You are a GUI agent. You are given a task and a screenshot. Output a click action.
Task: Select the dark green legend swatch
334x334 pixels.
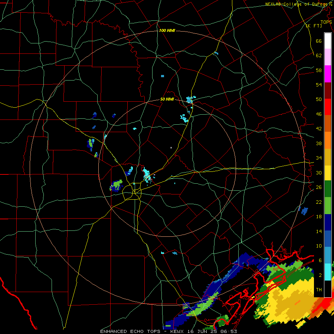click(328, 189)
